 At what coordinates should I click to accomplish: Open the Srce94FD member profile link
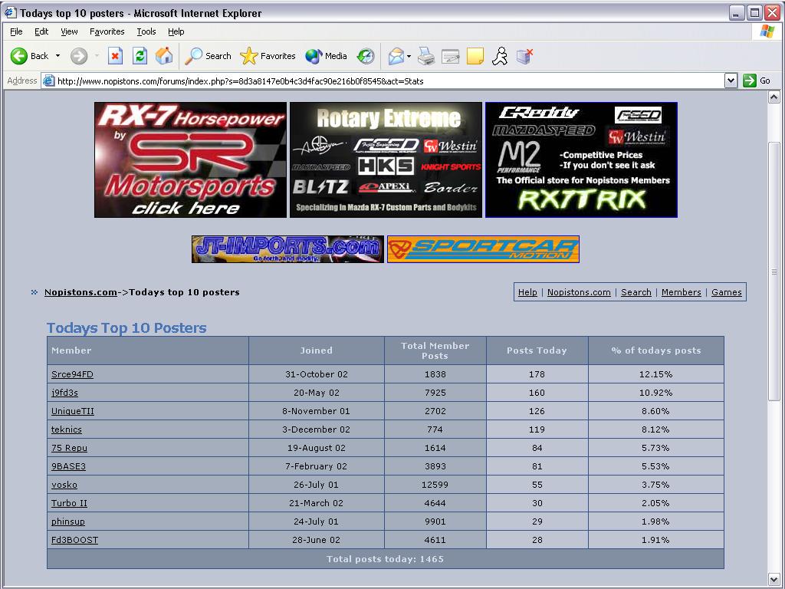pyautogui.click(x=72, y=374)
